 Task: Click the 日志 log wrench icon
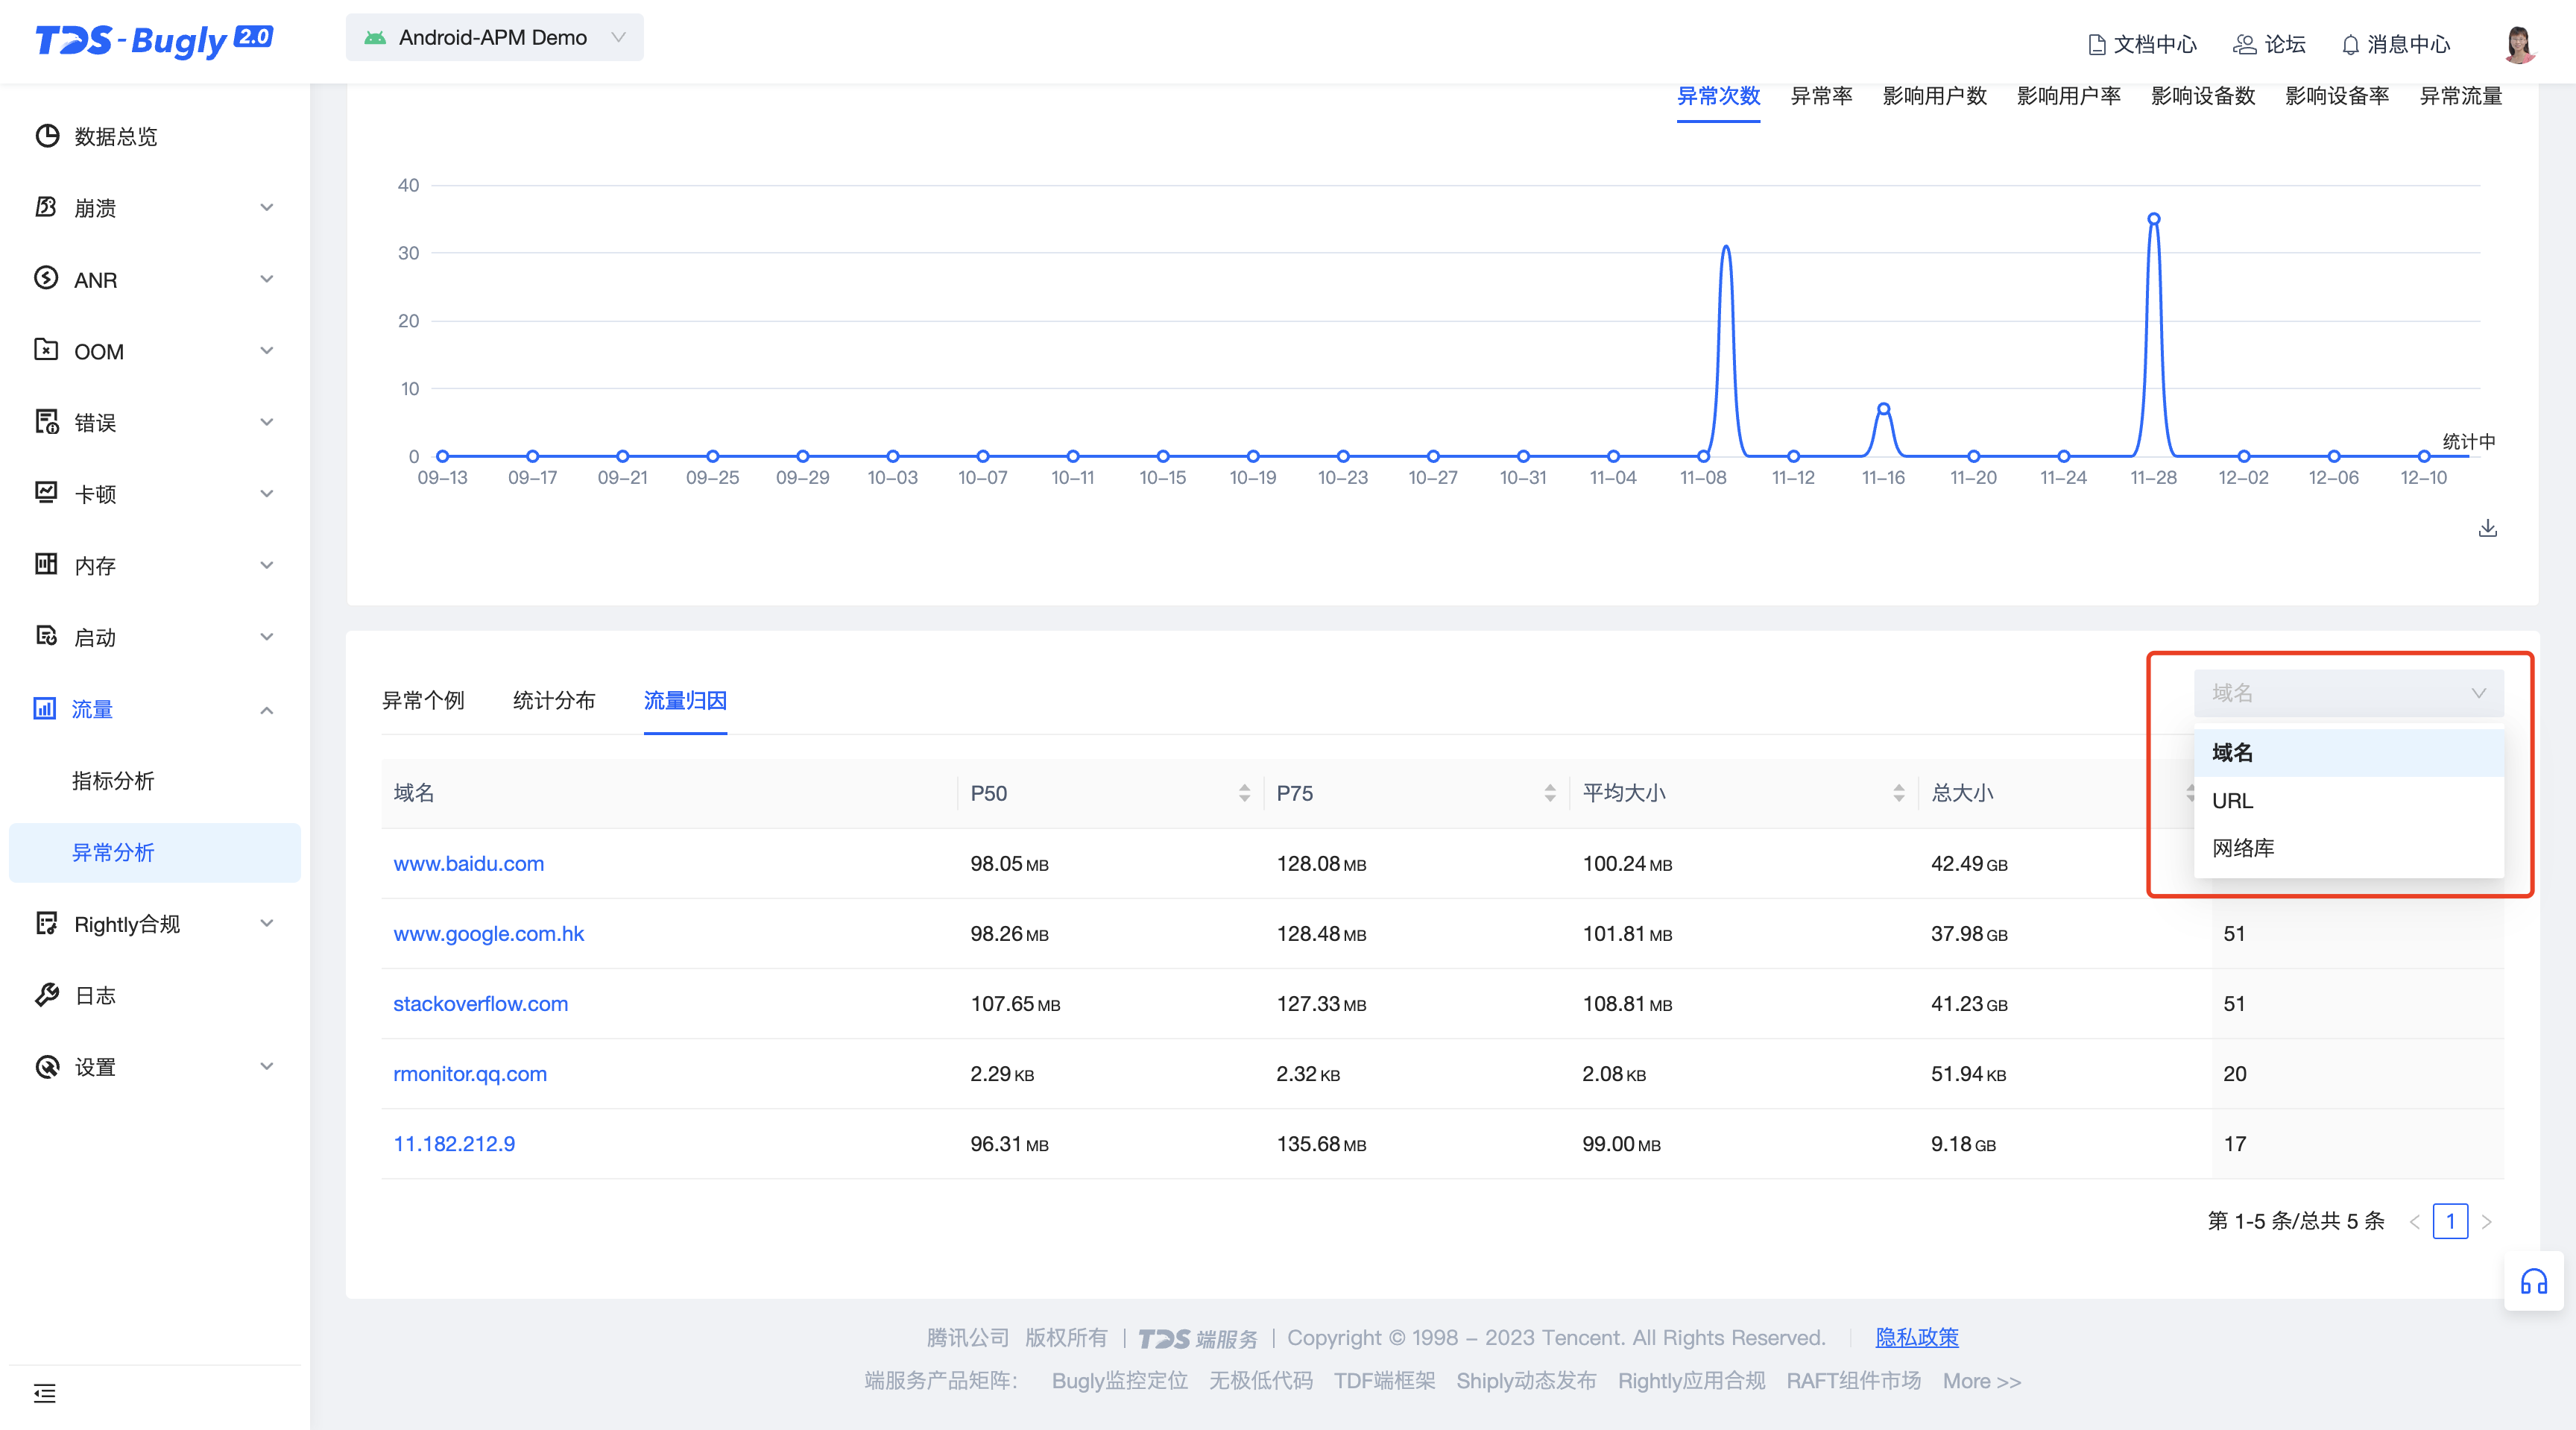(46, 995)
